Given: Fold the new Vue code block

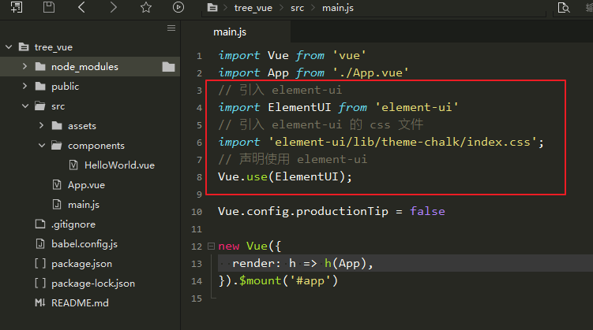Looking at the screenshot, I should (x=211, y=247).
